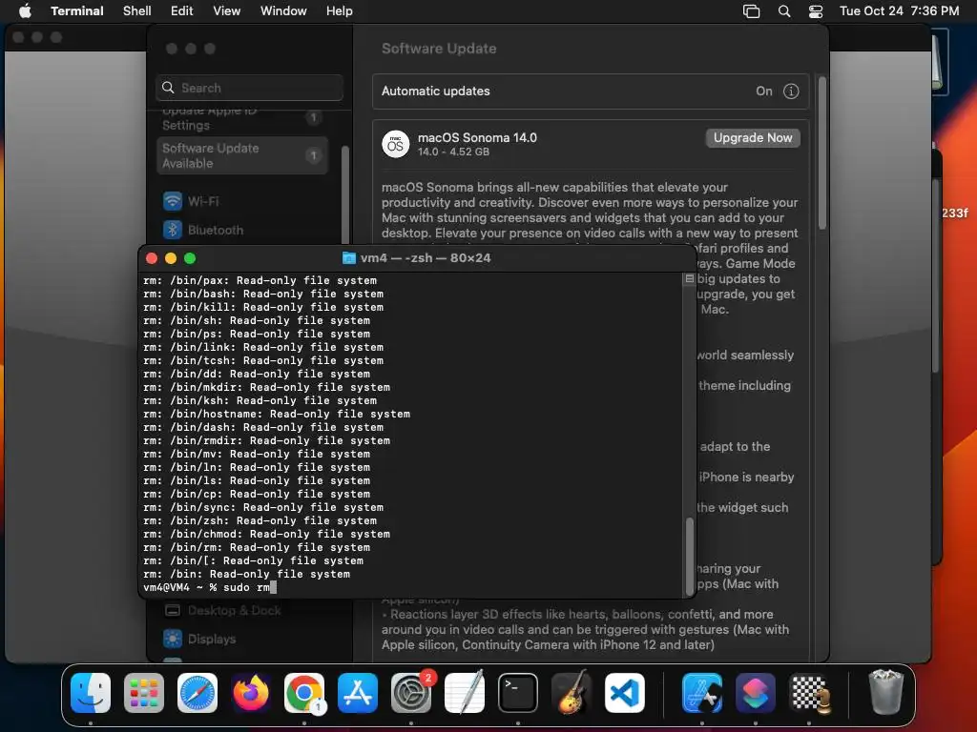Open TextEdit from the Dock
Viewport: 977px width, 732px height.
(x=465, y=693)
